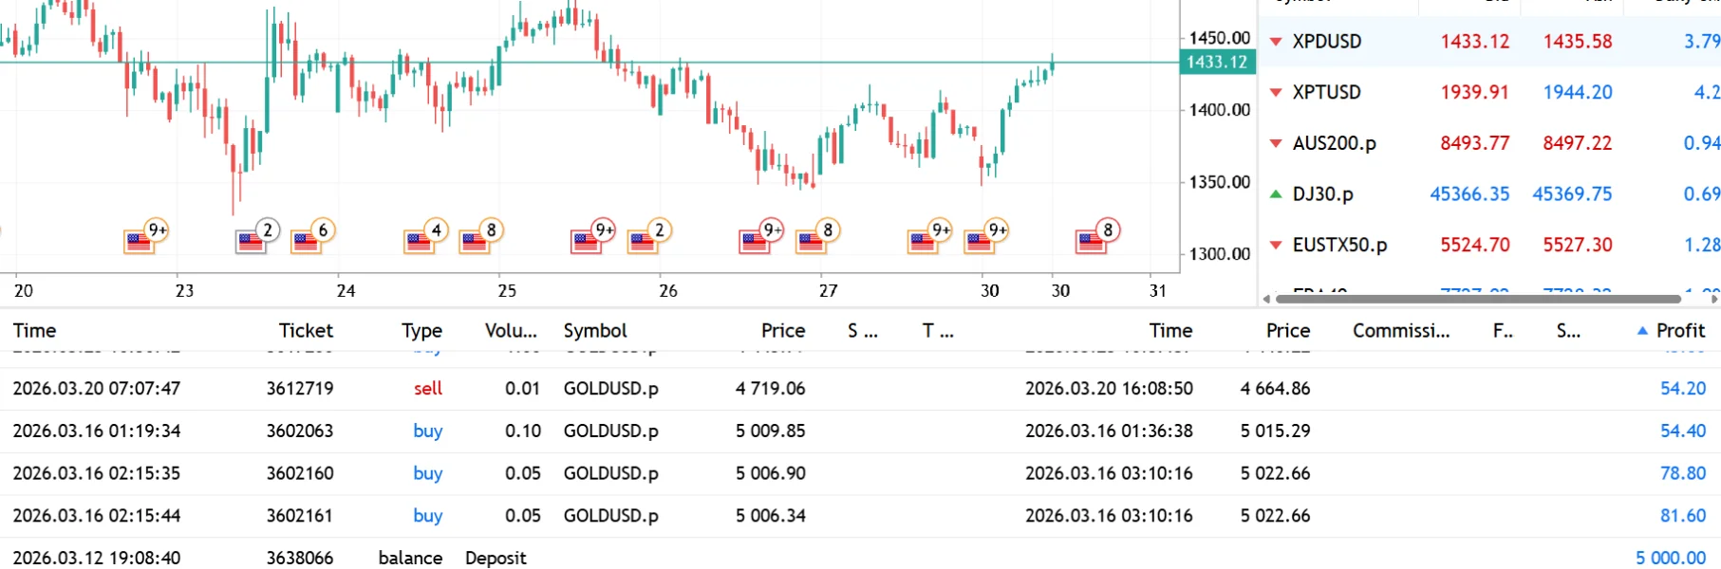Viewport: 1721px width, 569px height.
Task: Click the leftmost event flag icon with badge 9+
Action: 140,241
